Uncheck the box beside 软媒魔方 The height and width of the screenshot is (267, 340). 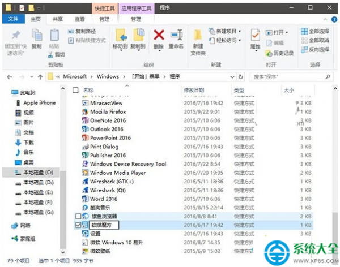pyautogui.click(x=78, y=225)
